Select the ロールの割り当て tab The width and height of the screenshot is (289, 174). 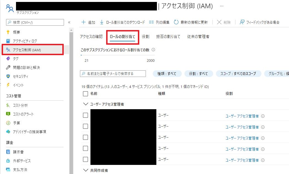pyautogui.click(x=122, y=37)
